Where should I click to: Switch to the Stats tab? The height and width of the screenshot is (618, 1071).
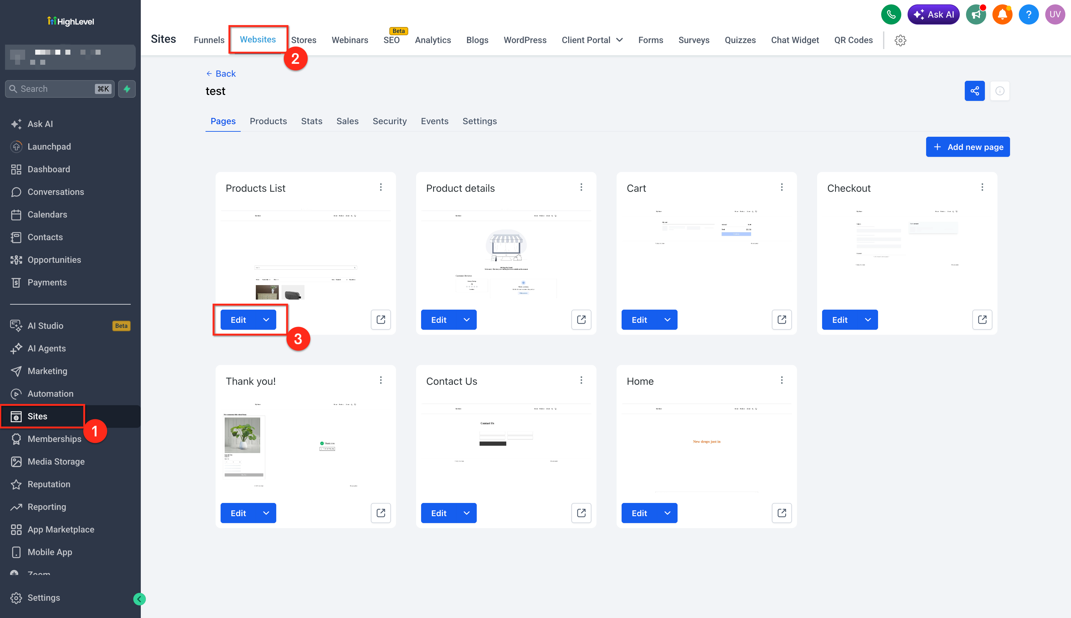pyautogui.click(x=311, y=121)
